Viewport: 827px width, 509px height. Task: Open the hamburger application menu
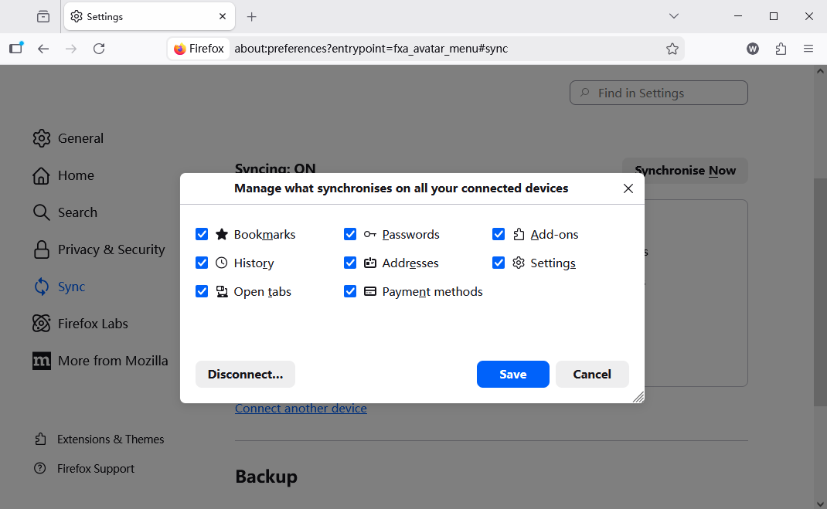pyautogui.click(x=808, y=48)
